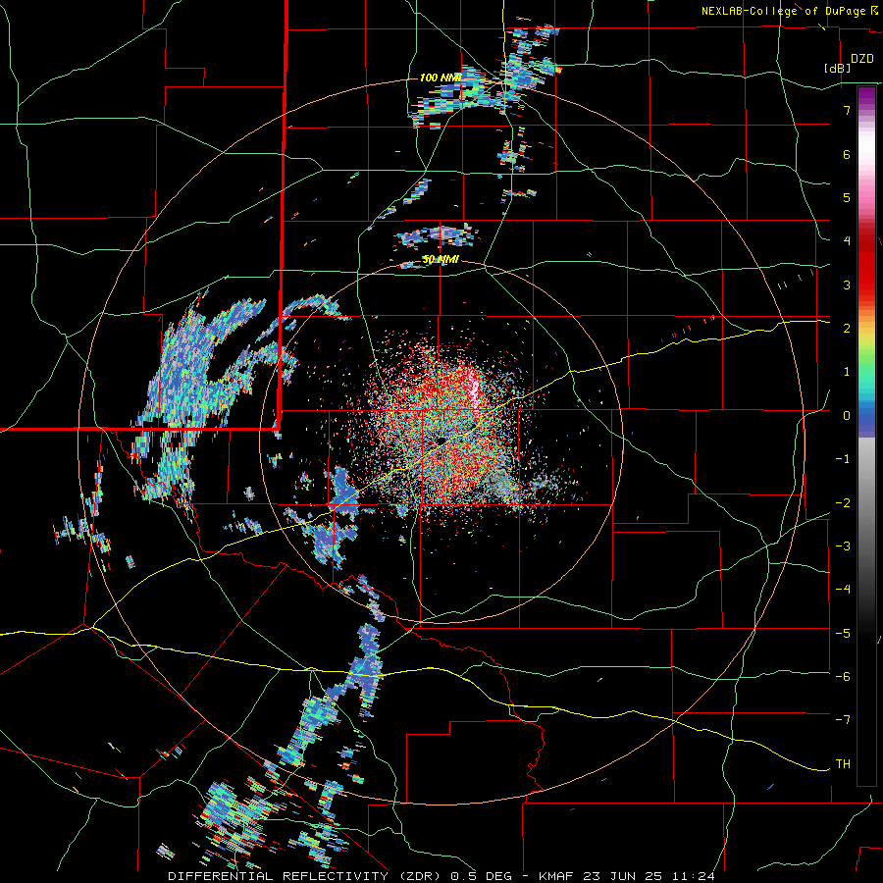Click the DIFFERENTIAL REFLECTIVITY (ZDR) caption text
The image size is (883, 883).
306,876
